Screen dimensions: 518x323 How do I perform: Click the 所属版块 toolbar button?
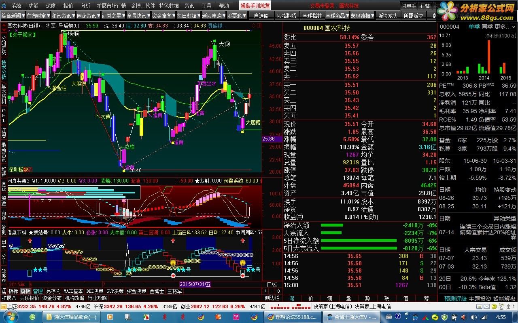click(x=413, y=16)
